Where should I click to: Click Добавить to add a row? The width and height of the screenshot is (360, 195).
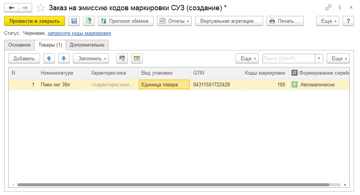[24, 58]
